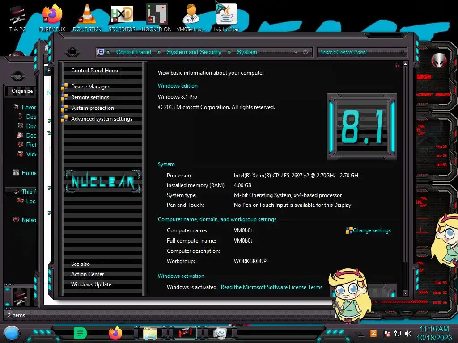The width and height of the screenshot is (458, 343).
Task: Switch to the active This PC taskbar button
Action: click(x=185, y=333)
